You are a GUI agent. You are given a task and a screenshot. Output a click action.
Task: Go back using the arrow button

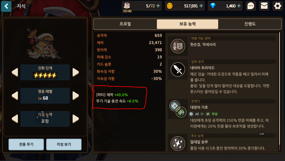pyautogui.click(x=6, y=6)
